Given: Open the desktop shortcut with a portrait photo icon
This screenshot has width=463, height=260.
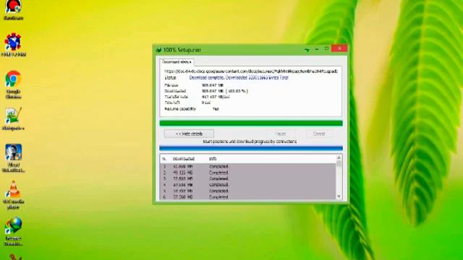Looking at the screenshot, I should [x=13, y=158].
